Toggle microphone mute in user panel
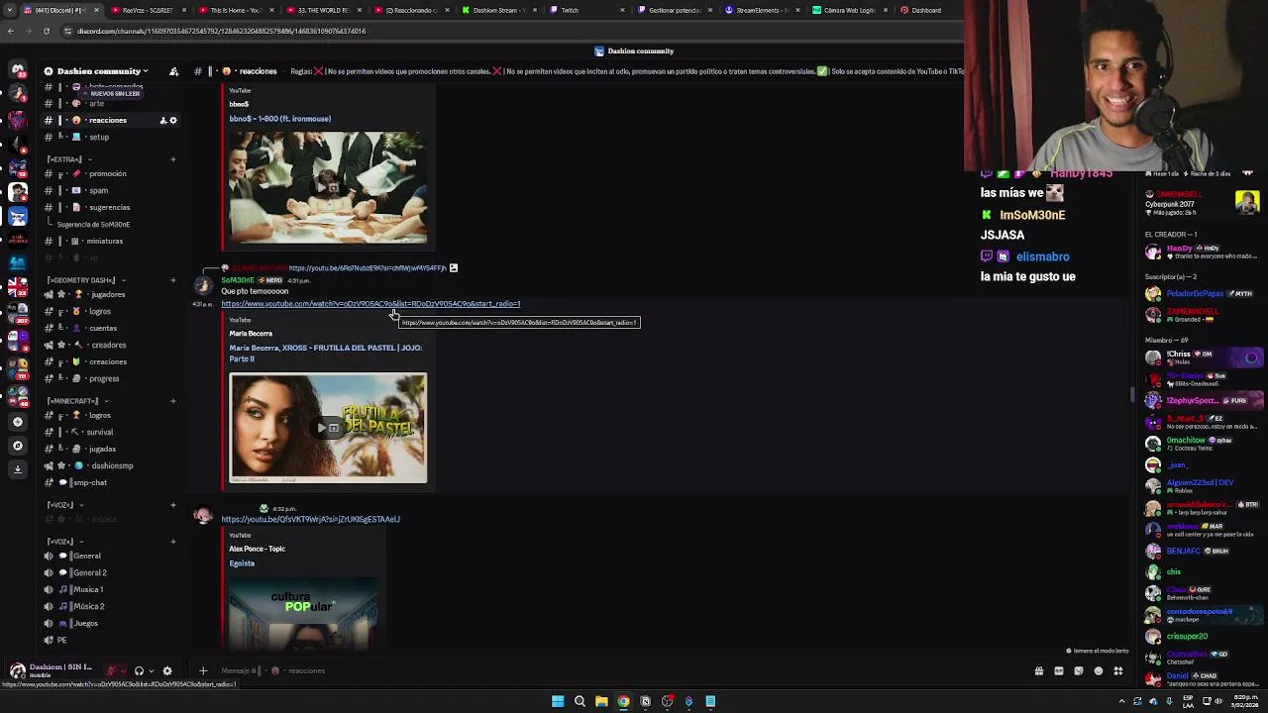This screenshot has height=713, width=1268. [111, 670]
